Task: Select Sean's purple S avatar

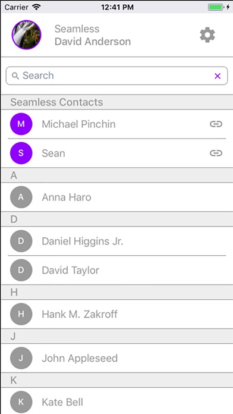Action: coord(21,153)
